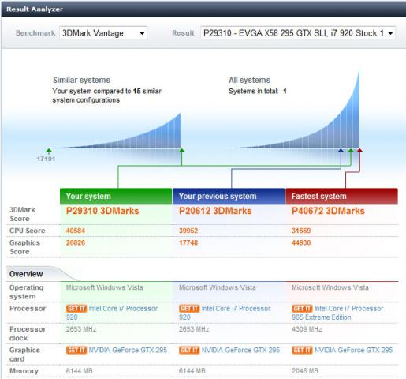Click GET IT badge for previous system processor
The height and width of the screenshot is (379, 406).
coord(189,308)
